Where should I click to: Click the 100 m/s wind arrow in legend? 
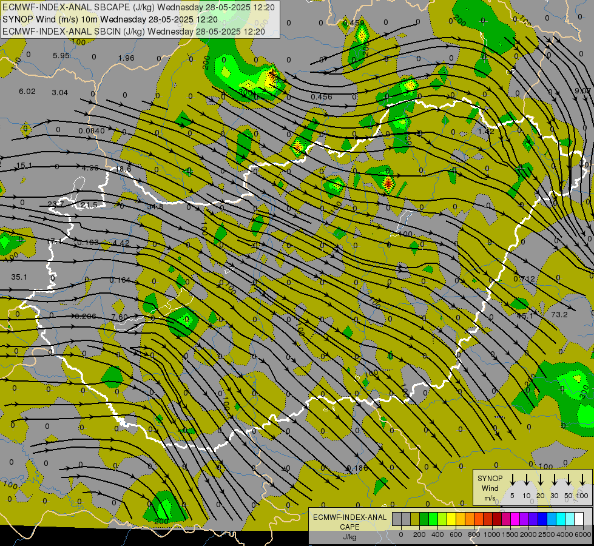(582, 479)
